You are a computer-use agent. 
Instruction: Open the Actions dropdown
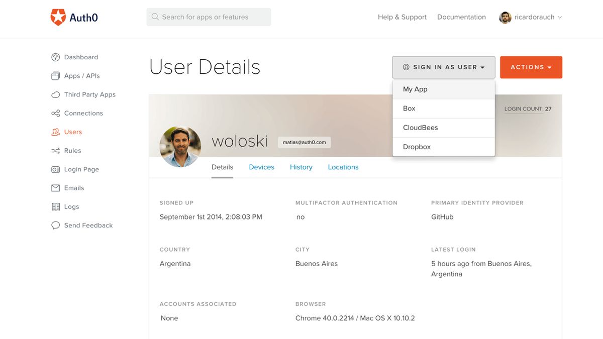click(x=531, y=67)
